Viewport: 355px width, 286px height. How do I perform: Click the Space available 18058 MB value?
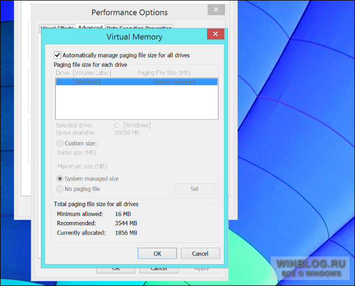127,132
